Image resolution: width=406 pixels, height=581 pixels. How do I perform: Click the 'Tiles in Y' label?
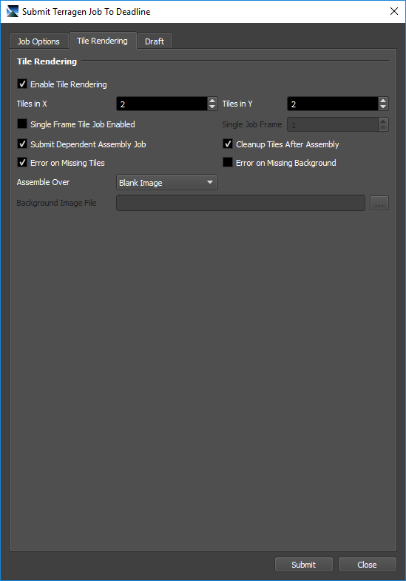pos(237,104)
